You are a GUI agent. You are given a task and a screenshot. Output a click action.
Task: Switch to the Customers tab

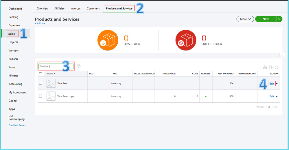pos(93,8)
